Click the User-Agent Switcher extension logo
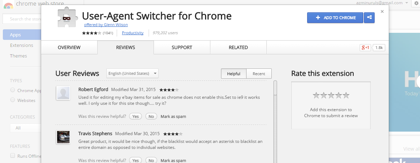Screen dimensions: 420x163 pyautogui.click(x=67, y=18)
